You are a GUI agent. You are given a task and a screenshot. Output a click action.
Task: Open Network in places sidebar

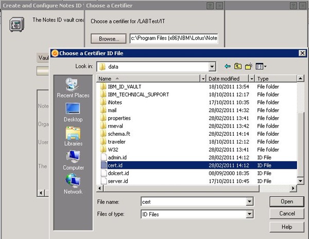[x=73, y=184]
